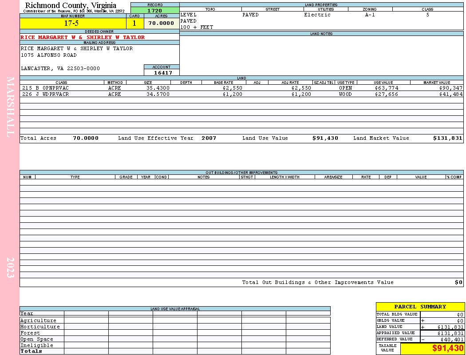Click TOTAL BLDG VALUE label
Image resolution: width=466 pixels, height=355 pixels.
coord(397,314)
